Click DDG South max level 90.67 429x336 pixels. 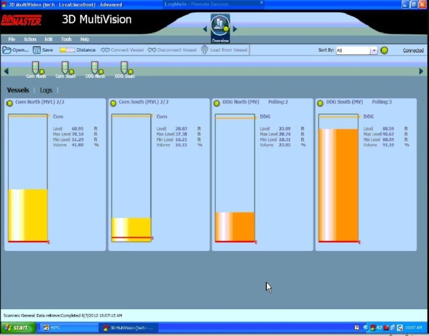pyautogui.click(x=388, y=134)
